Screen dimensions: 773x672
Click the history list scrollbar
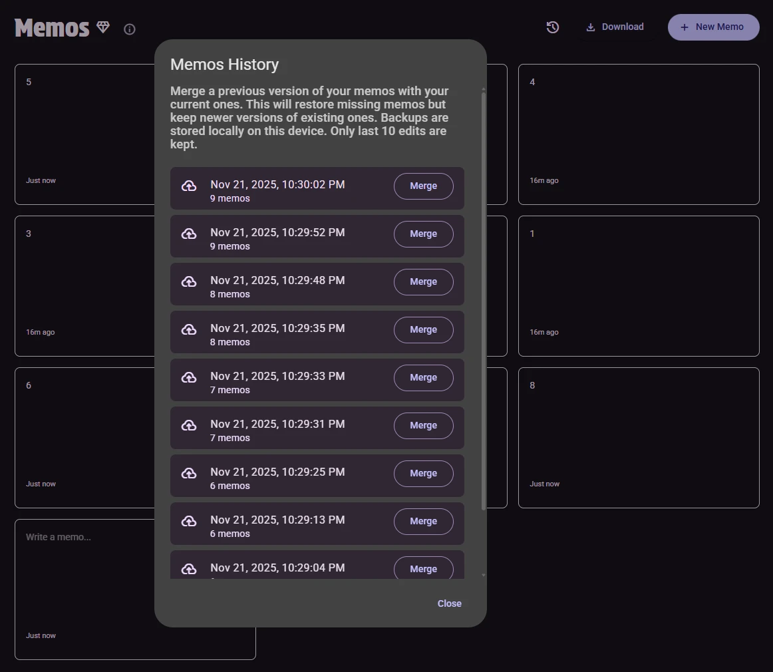pos(484,299)
